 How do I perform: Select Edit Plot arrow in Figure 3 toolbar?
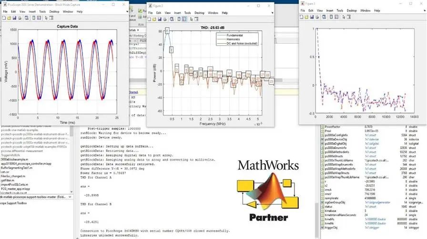344,17
